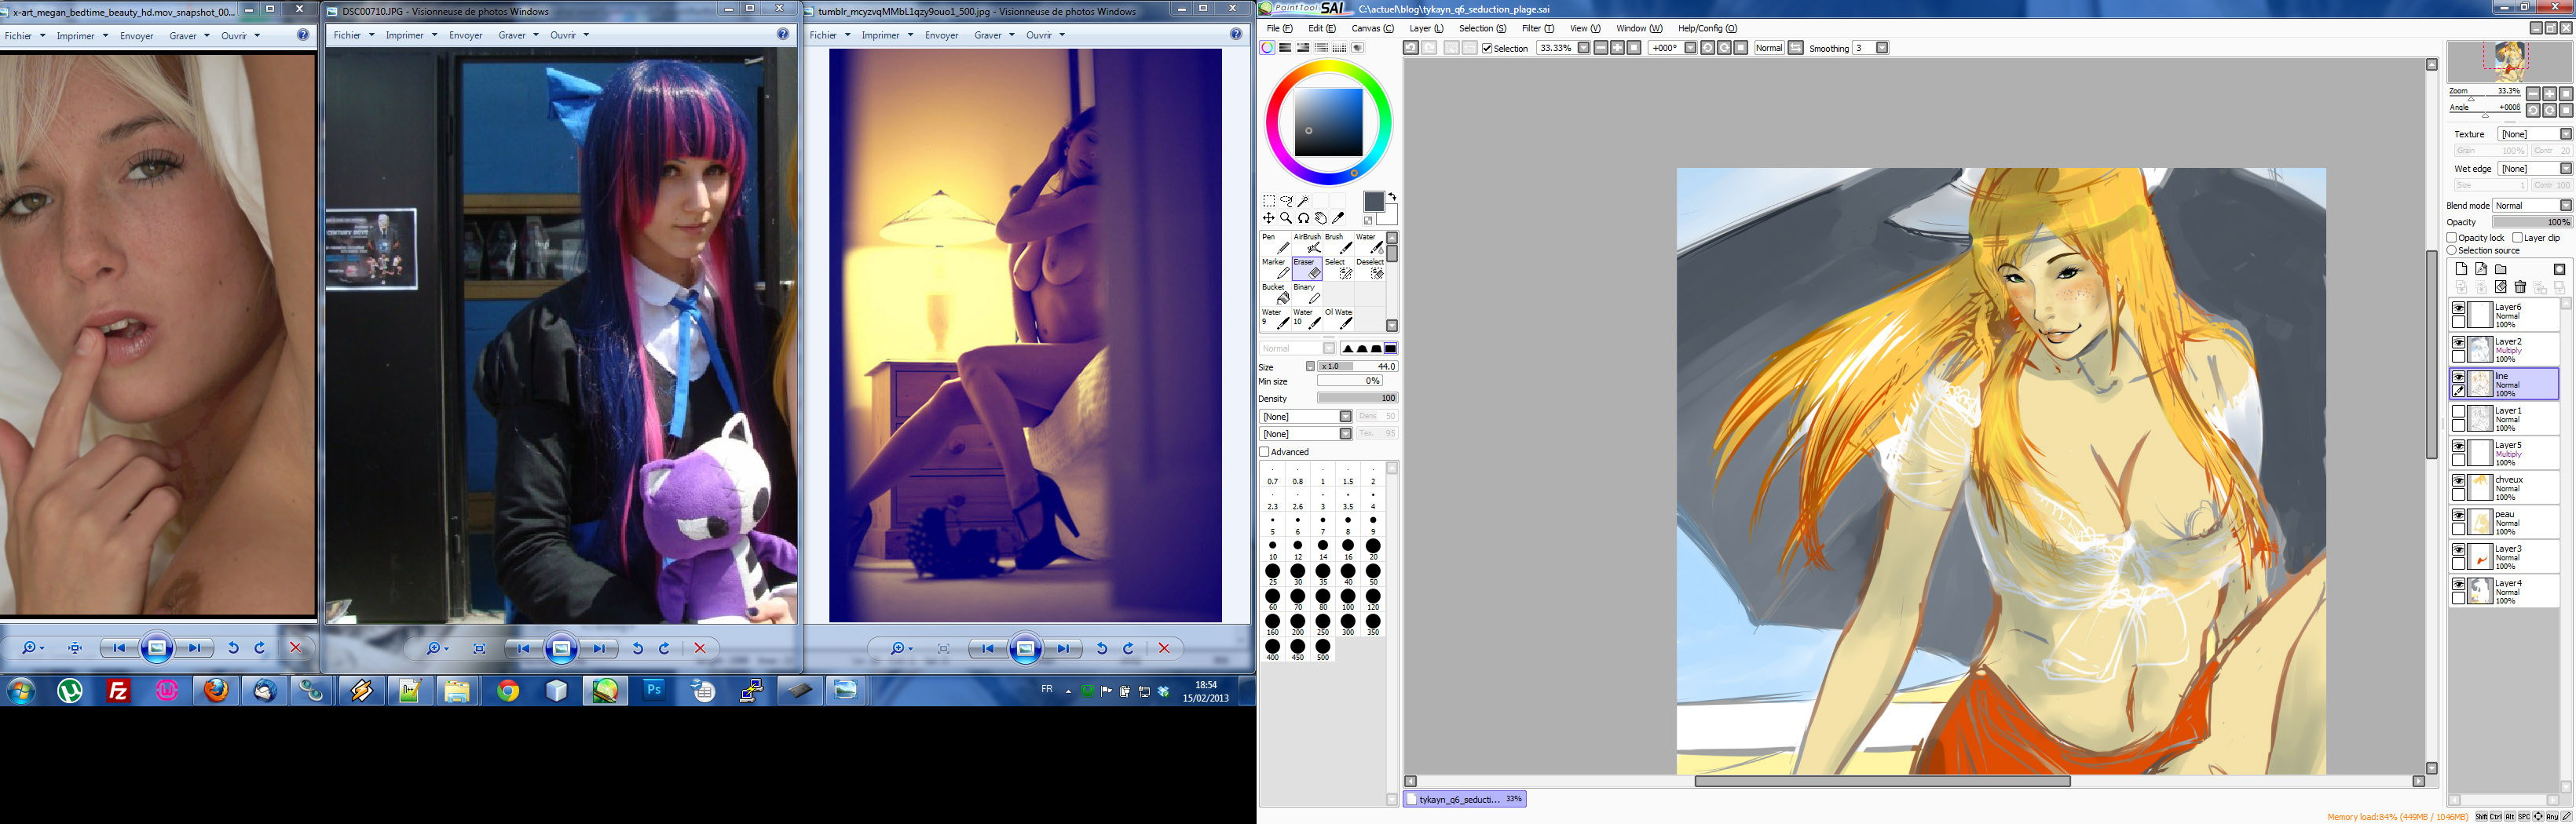Hide Layer6 with its eye icon
The image size is (2576, 824).
pos(2459,308)
